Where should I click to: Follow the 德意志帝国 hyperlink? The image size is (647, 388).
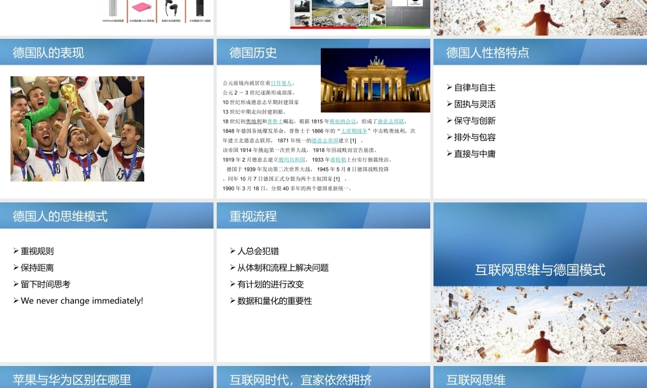coord(325,140)
